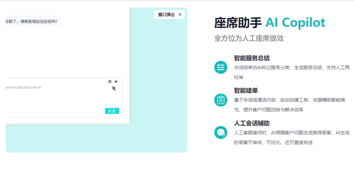The image size is (354, 185).
Task: Select the 智能建单 heading
Action: (x=246, y=91)
